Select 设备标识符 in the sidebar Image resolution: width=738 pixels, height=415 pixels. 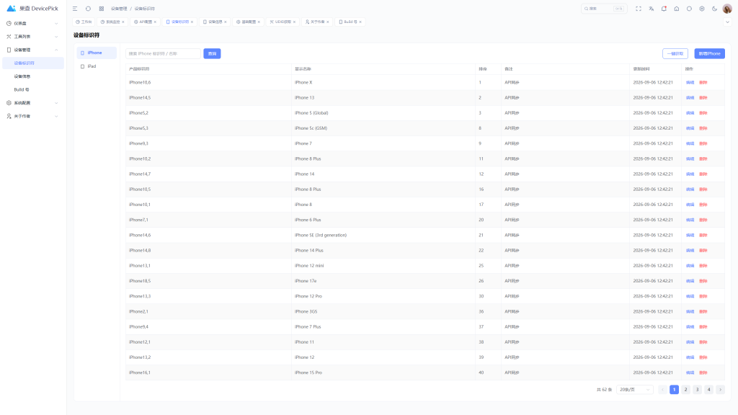(x=32, y=63)
